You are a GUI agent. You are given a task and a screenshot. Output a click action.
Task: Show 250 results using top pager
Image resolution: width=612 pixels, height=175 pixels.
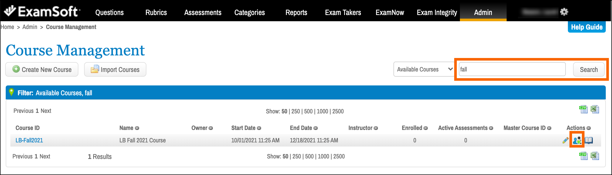pos(295,111)
